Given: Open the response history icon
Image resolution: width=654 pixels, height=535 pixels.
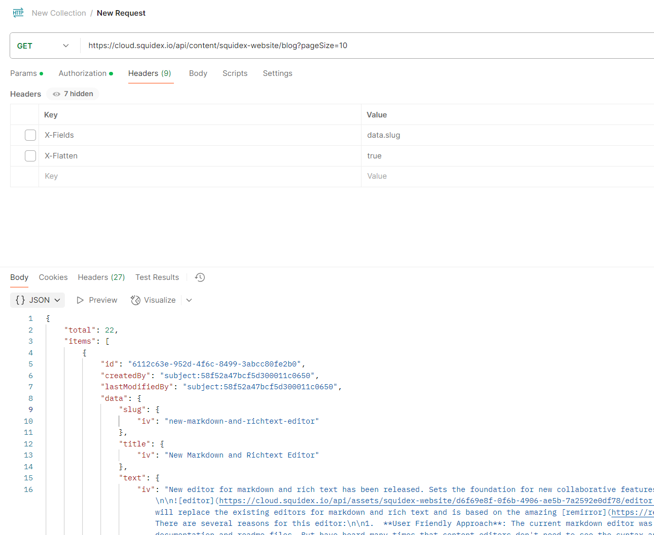Looking at the screenshot, I should click(200, 277).
